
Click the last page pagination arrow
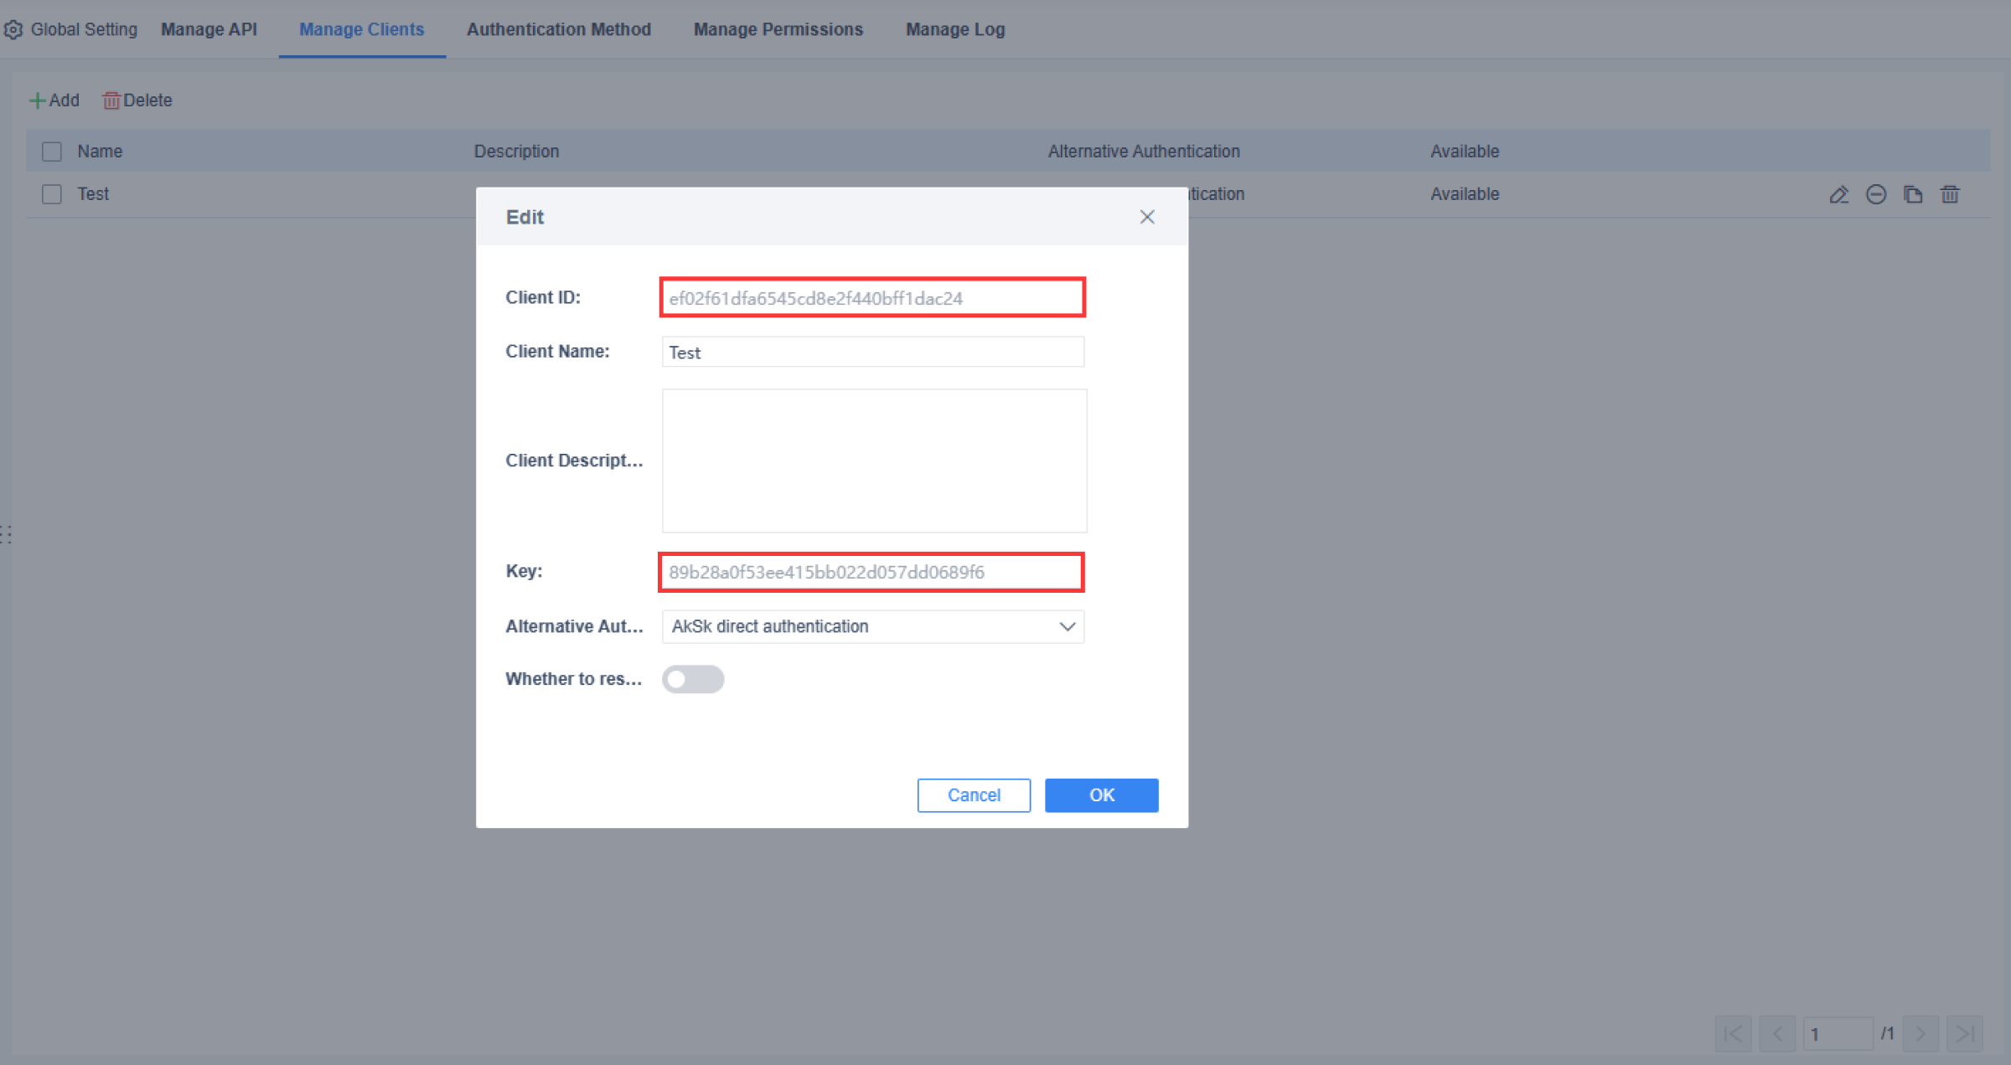pos(1965,1033)
